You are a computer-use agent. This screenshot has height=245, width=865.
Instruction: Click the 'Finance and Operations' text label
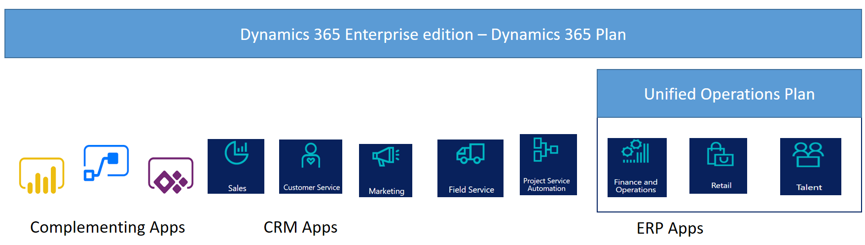tap(636, 186)
